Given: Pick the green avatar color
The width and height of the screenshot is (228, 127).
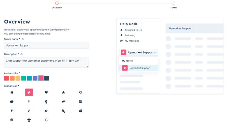Looking at the screenshot, I should click(23, 78).
